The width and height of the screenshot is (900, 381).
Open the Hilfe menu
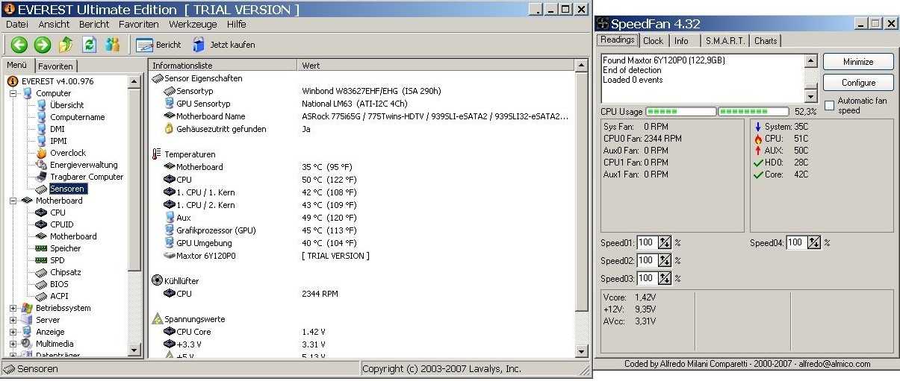pyautogui.click(x=237, y=25)
